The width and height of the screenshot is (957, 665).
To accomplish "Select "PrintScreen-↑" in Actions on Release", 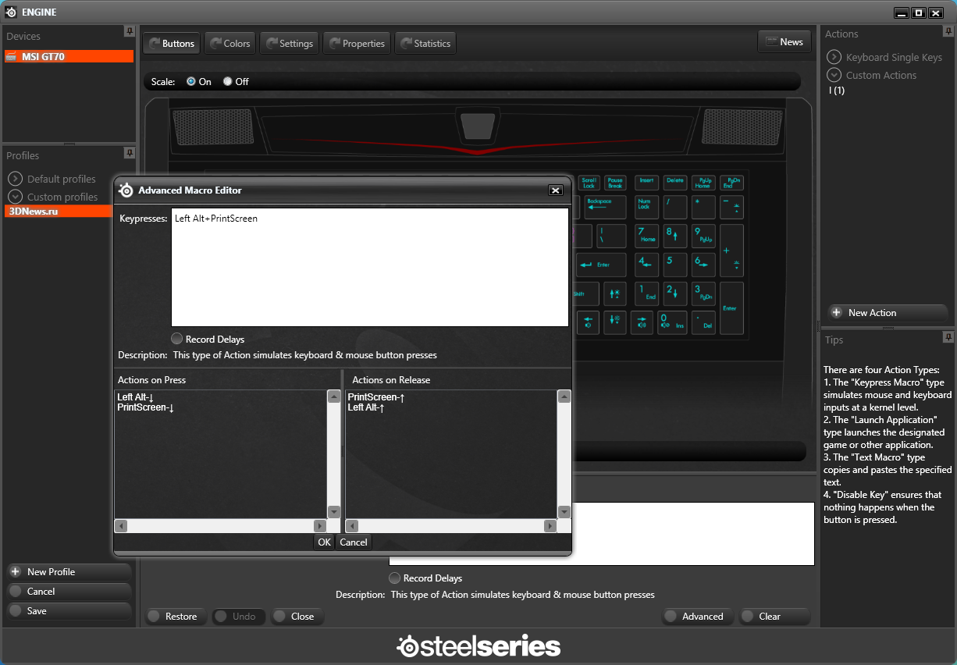I will point(376,397).
